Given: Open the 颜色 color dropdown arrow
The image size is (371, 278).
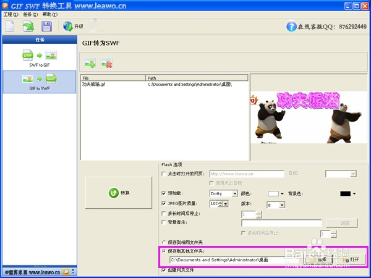Looking at the screenshot, I should pos(282,194).
